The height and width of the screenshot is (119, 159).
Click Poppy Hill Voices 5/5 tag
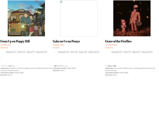pos(21,52)
